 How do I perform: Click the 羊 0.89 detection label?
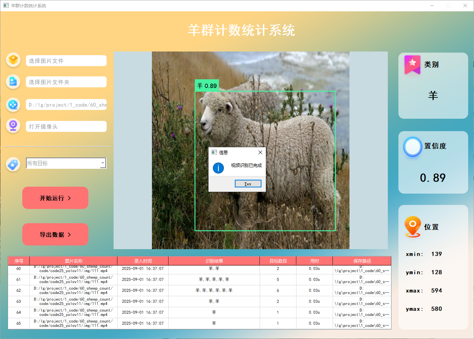(x=207, y=85)
